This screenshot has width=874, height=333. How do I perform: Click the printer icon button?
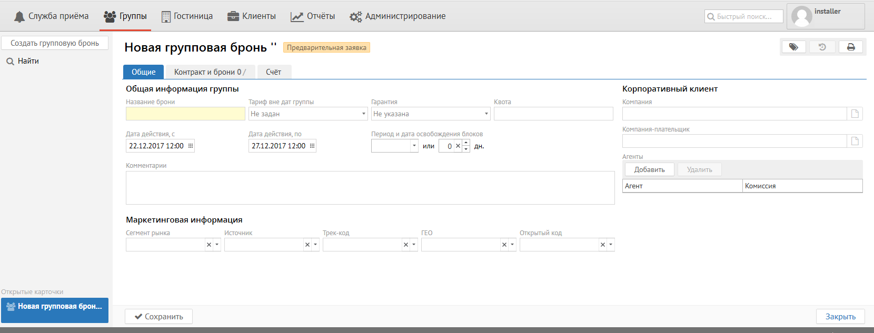point(850,47)
